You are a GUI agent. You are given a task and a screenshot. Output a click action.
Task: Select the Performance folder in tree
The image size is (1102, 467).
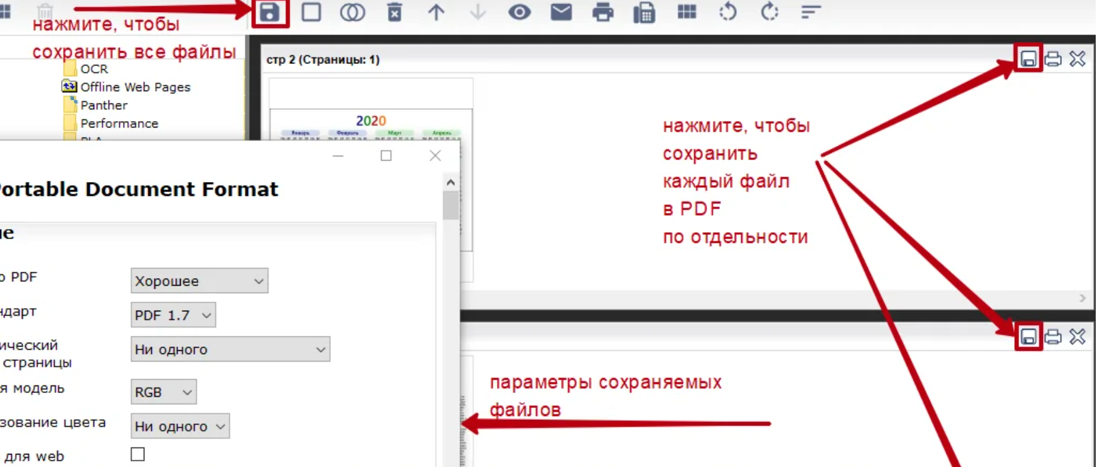pyautogui.click(x=119, y=124)
